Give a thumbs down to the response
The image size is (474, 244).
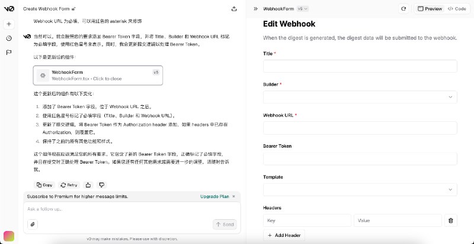pyautogui.click(x=101, y=185)
